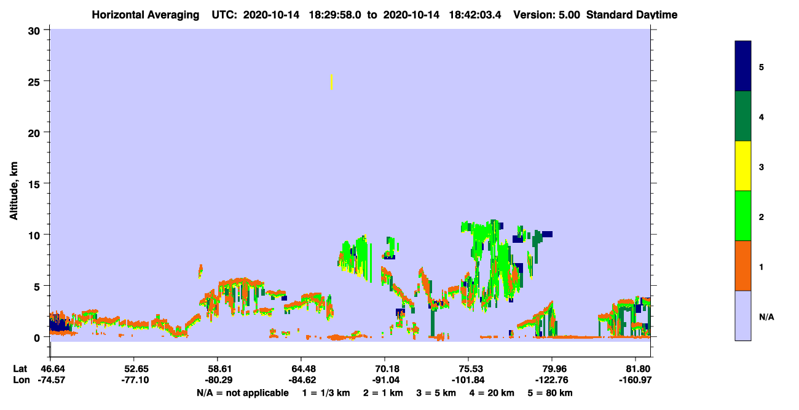This screenshot has height=410, width=799.
Task: Click the 'Lon' row label
Action: [21, 380]
